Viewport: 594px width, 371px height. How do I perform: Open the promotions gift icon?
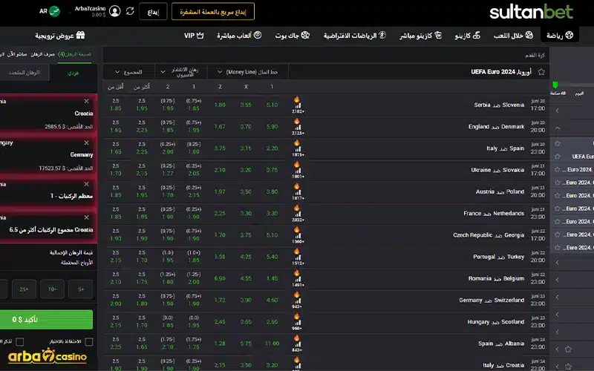click(80, 35)
